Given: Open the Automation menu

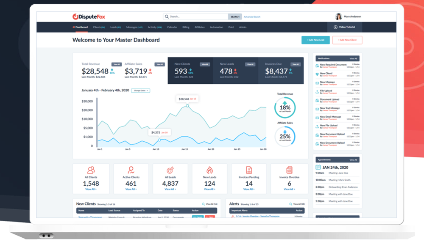Looking at the screenshot, I should [216, 27].
